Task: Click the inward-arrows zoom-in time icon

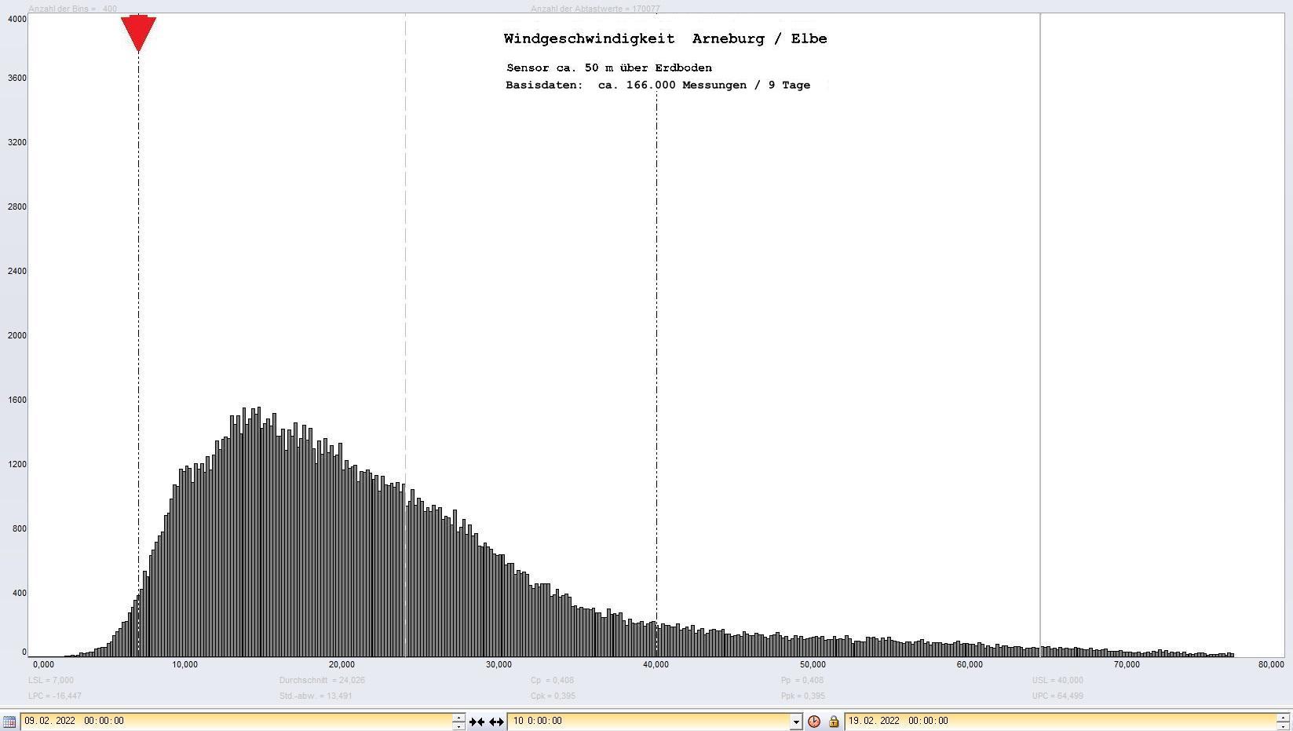Action: 477,722
